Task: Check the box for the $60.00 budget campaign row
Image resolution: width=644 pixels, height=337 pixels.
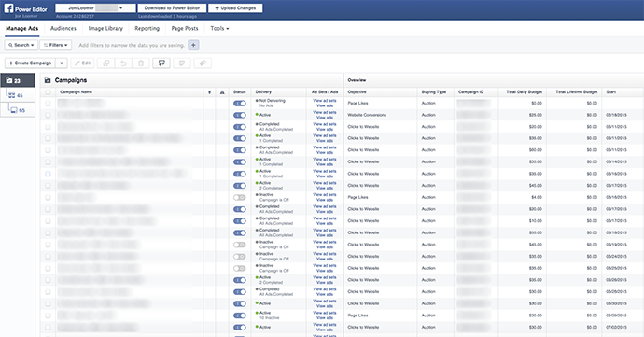Action: pos(48,150)
